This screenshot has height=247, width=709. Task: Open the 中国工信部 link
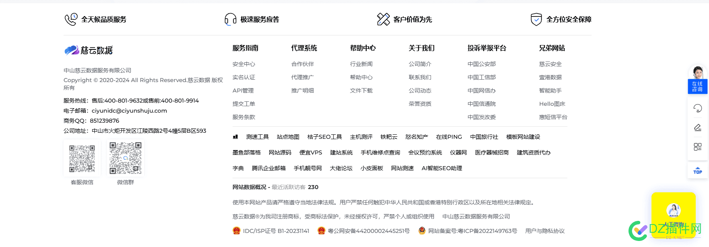click(x=482, y=77)
